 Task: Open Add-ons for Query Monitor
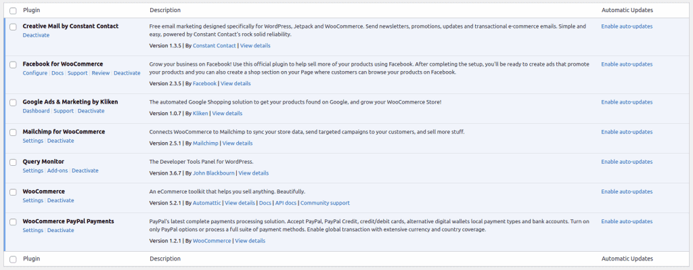point(58,171)
